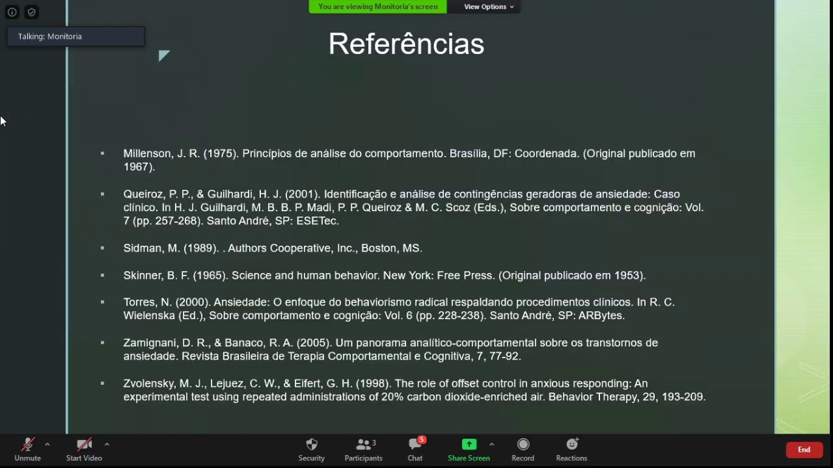Click the Zamignani & Banaco (2005) reference
The width and height of the screenshot is (833, 468).
click(x=390, y=349)
